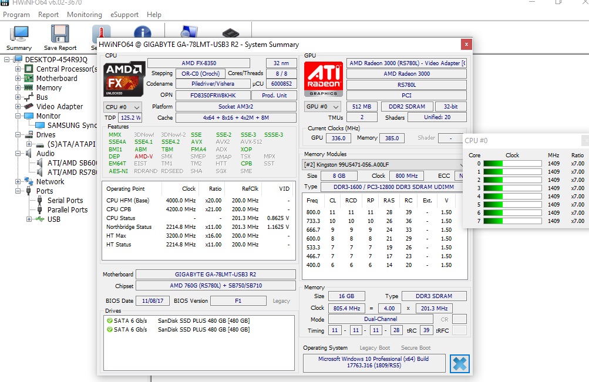Select the DESKTOP-454R9JQ computer icon in tree

(x=18, y=59)
